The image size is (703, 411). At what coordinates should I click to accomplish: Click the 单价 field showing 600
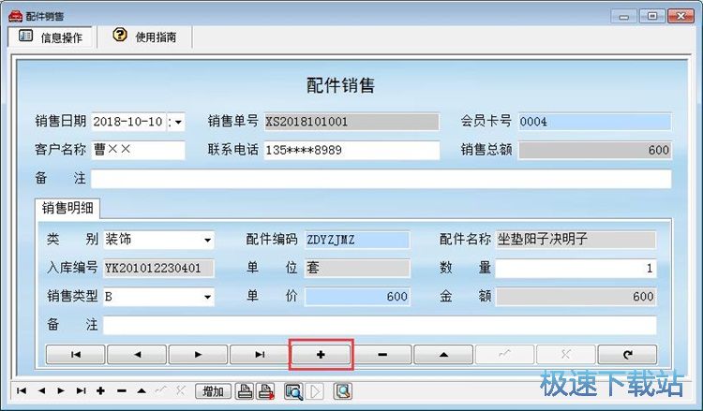click(357, 297)
